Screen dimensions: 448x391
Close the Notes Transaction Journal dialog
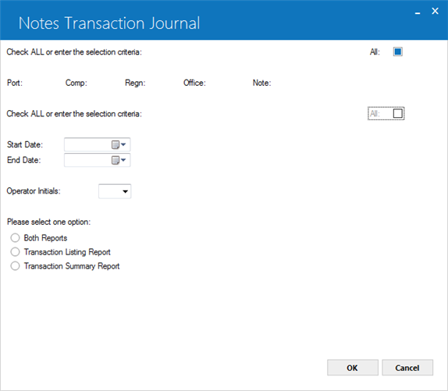pyautogui.click(x=435, y=11)
